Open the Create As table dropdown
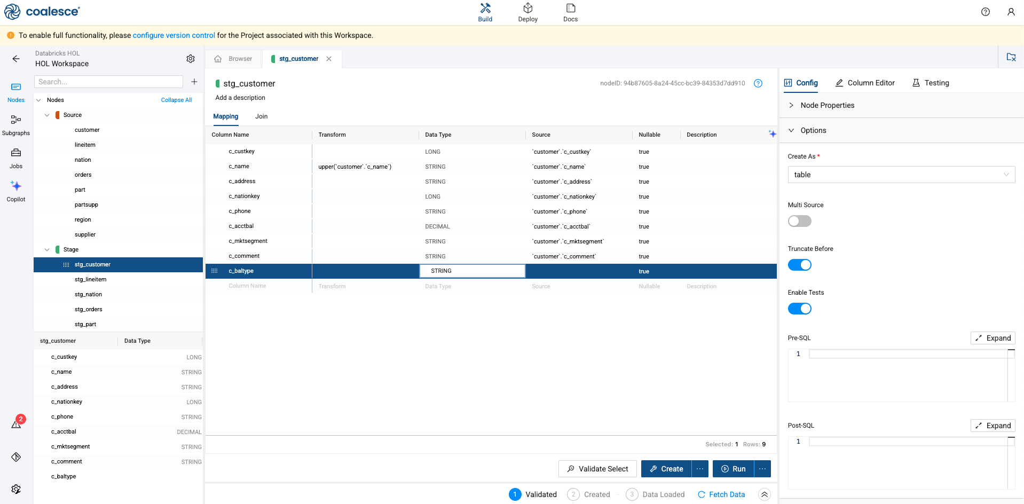Viewport: 1024px width, 504px height. pos(901,175)
